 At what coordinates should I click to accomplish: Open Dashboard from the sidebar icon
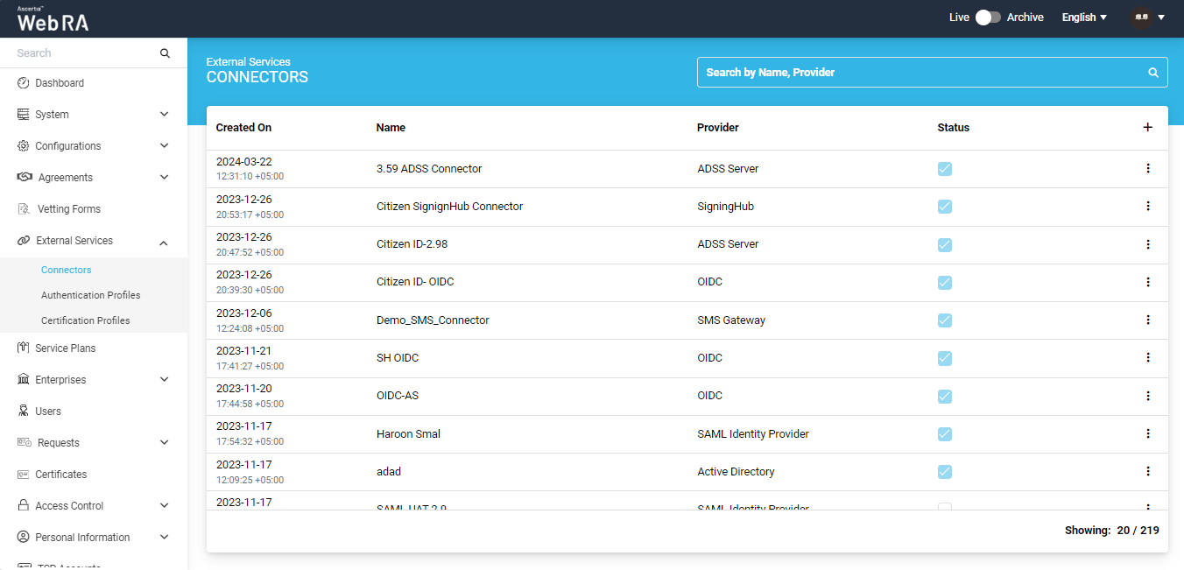(x=24, y=83)
